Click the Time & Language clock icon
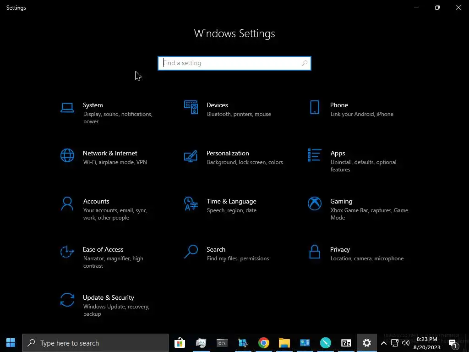Screen dimensions: 469x352 [191, 203]
